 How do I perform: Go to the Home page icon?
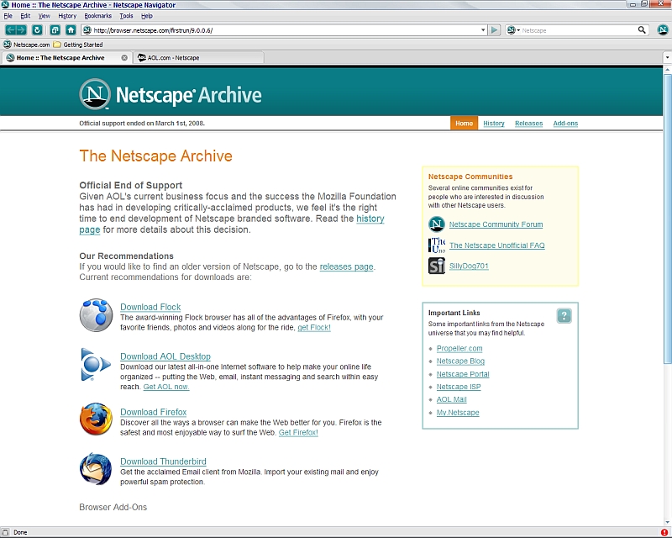pyautogui.click(x=71, y=30)
